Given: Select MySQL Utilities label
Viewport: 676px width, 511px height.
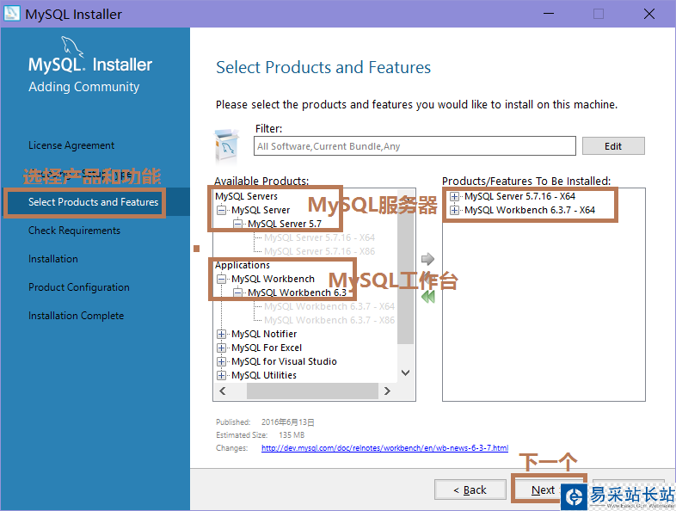Looking at the screenshot, I should coord(264,376).
